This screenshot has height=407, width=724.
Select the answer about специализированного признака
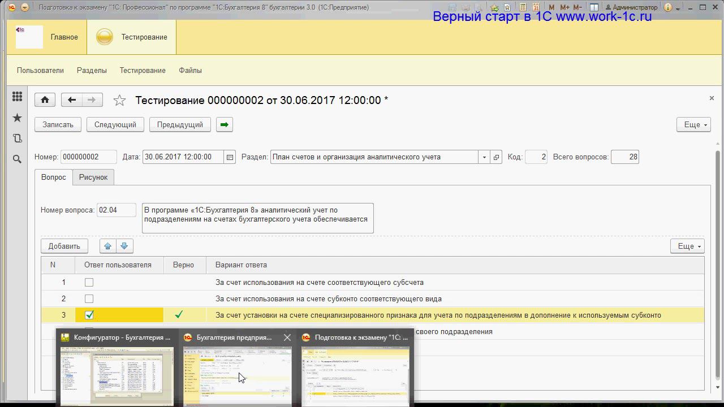point(438,315)
